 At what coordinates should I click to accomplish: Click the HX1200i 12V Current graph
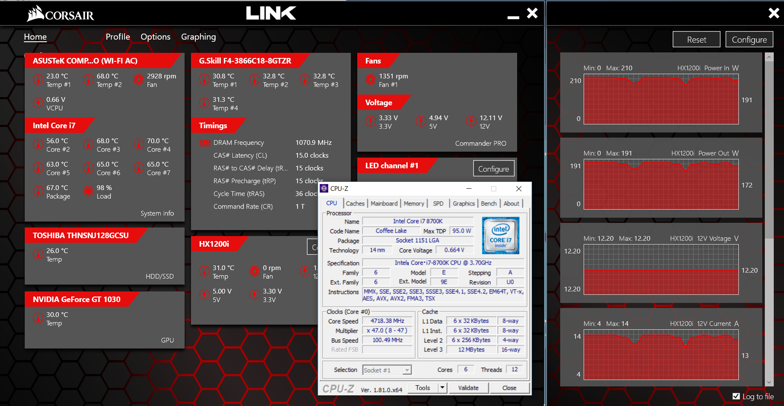click(x=661, y=355)
